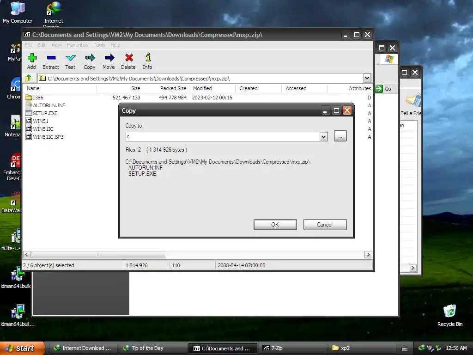Screen dimensions: 473x355
Task: Click the 494 778 984 packed size value
Action: click(x=173, y=98)
